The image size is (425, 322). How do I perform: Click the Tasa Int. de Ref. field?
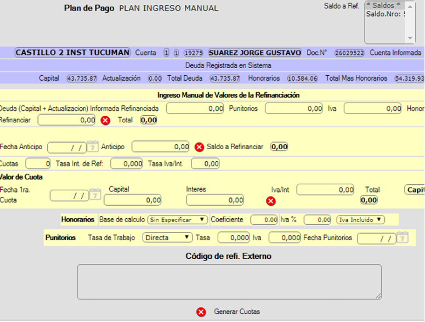[127, 163]
